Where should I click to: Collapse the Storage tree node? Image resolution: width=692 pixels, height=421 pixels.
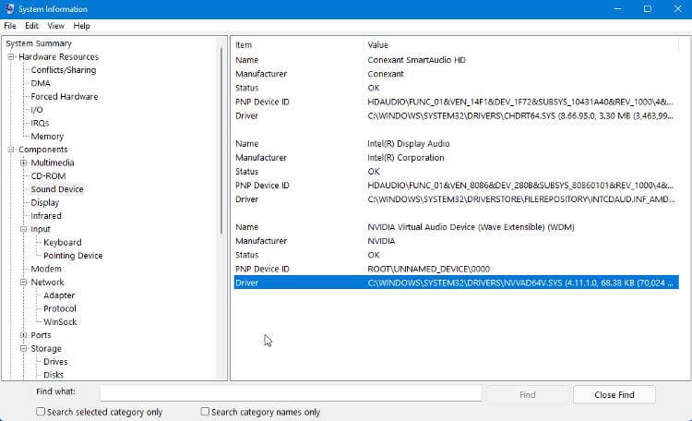[24, 349]
